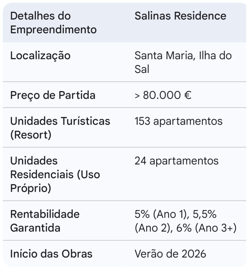Select the "> 80.000 €" price value

163,95
